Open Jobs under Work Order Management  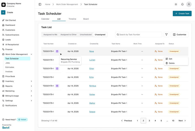[8, 63]
